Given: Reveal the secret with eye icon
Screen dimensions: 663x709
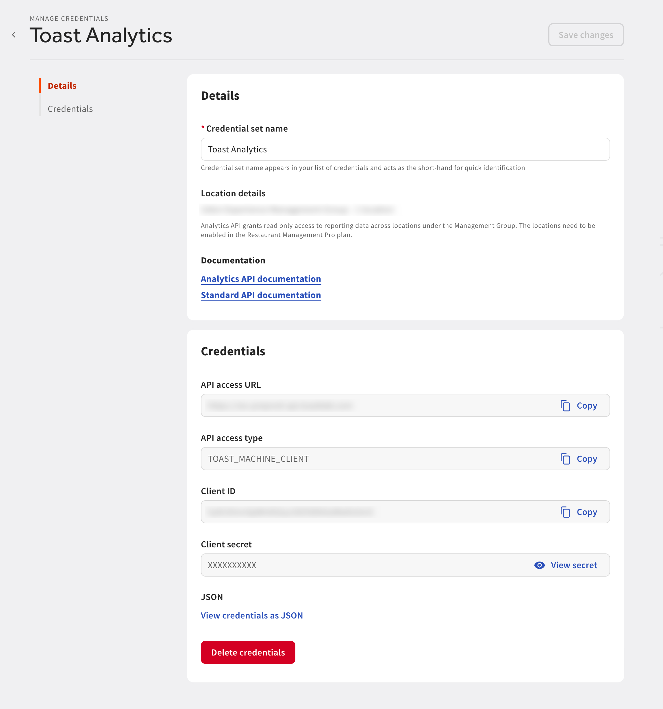Looking at the screenshot, I should 540,565.
